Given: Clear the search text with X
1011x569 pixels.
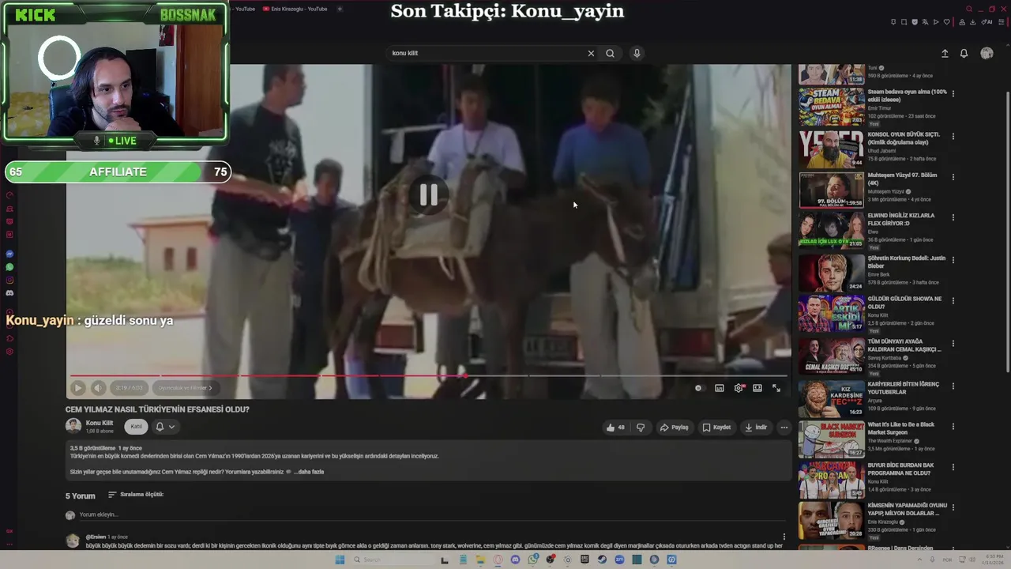Looking at the screenshot, I should pyautogui.click(x=591, y=53).
